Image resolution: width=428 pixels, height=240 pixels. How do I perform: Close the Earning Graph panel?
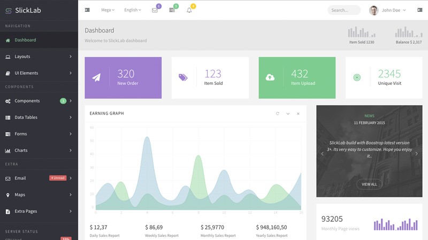click(x=298, y=114)
